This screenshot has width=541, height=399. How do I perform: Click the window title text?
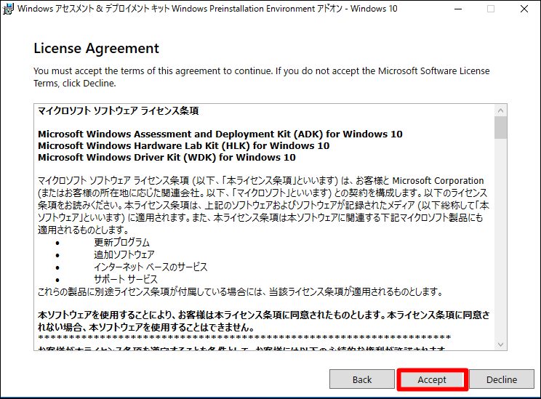coord(207,9)
